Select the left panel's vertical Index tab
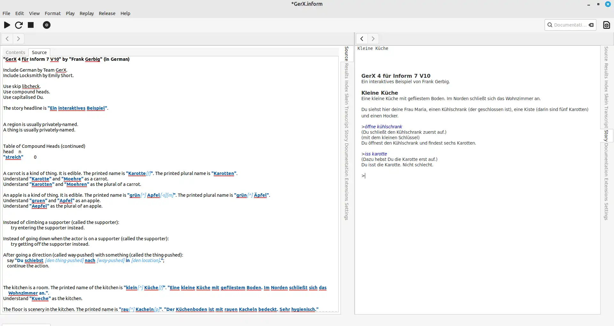The height and width of the screenshot is (326, 614). [347, 86]
